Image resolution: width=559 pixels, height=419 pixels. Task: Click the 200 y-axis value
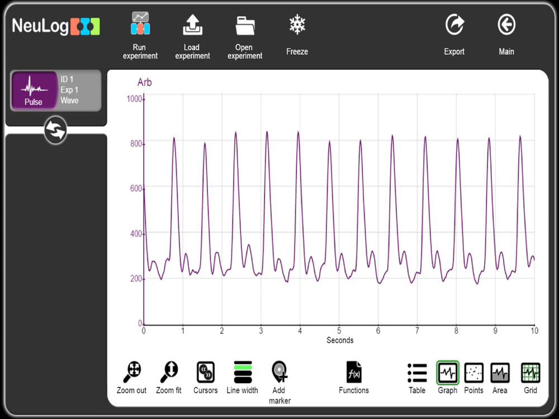click(x=136, y=279)
